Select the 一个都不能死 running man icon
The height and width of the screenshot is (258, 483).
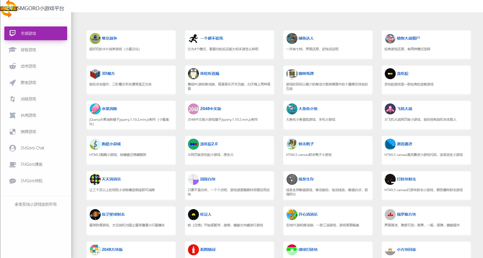click(x=193, y=38)
